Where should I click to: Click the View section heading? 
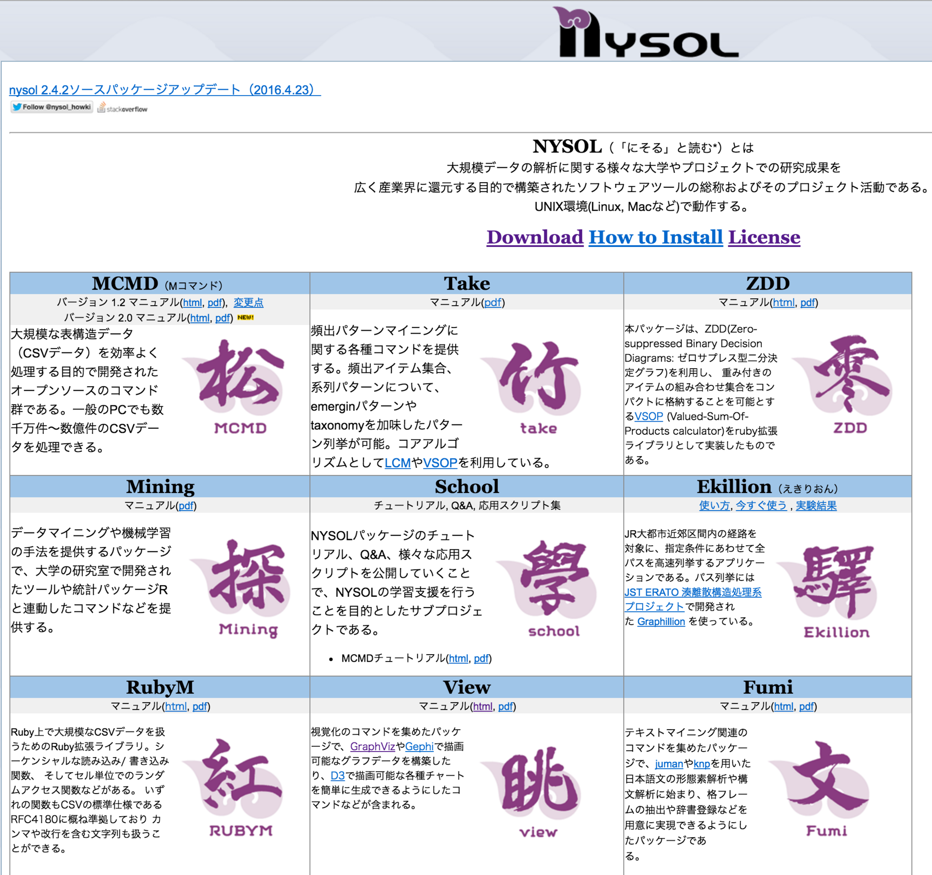pyautogui.click(x=467, y=688)
